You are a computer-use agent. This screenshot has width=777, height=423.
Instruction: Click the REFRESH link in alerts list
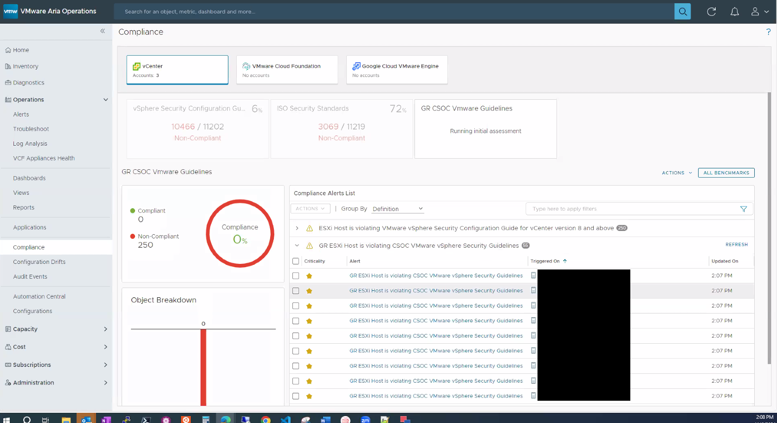tap(736, 244)
